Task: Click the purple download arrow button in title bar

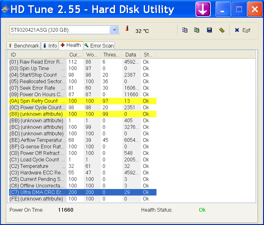Action: click(203, 9)
